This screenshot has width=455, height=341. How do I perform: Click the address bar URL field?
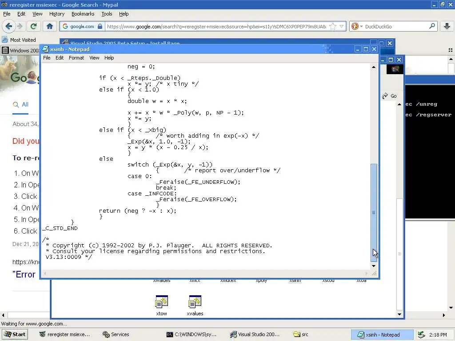point(216,26)
